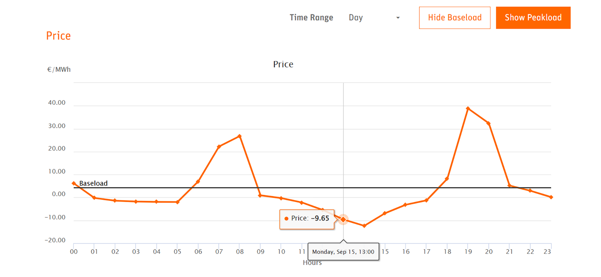
Task: Click the dropdown arrow next to Day
Action: (398, 18)
